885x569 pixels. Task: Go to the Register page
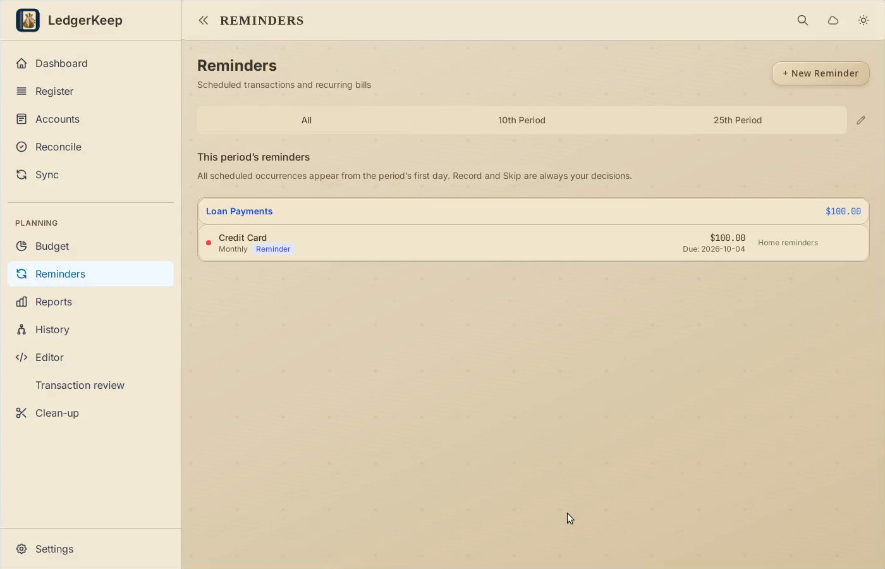coord(90,91)
